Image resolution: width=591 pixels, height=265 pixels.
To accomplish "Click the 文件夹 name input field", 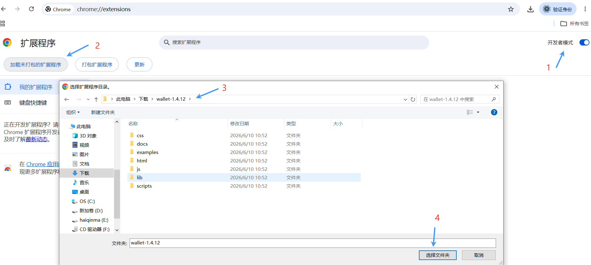I will tap(313, 243).
